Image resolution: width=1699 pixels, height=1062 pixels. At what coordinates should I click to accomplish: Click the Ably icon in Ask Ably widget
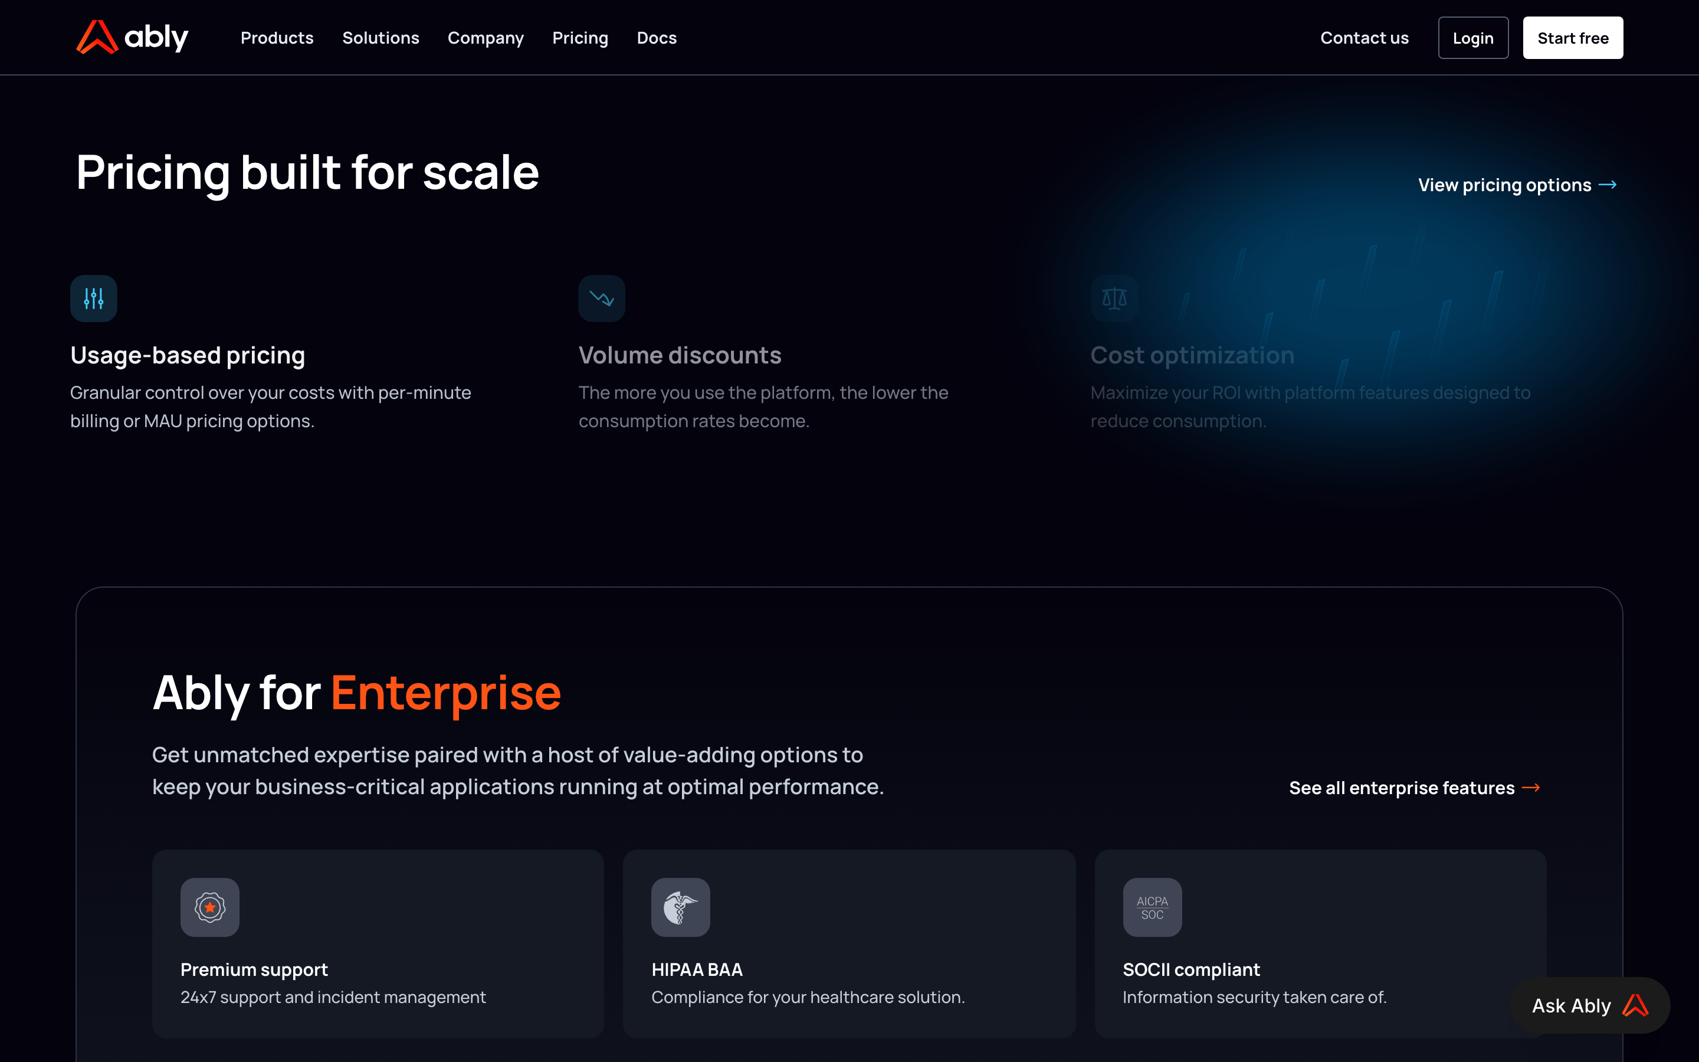(x=1635, y=1005)
